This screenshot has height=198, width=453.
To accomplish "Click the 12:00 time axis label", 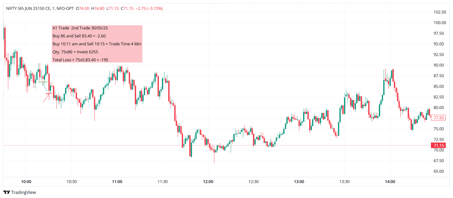I will pyautogui.click(x=208, y=182).
